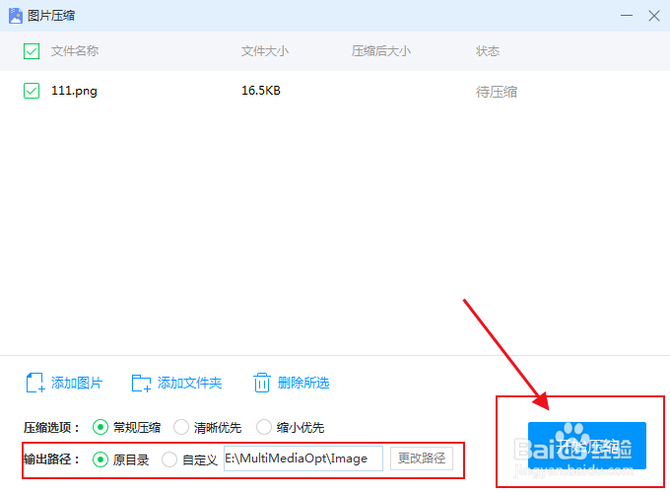Minimize the 图片压缩 window

627,16
